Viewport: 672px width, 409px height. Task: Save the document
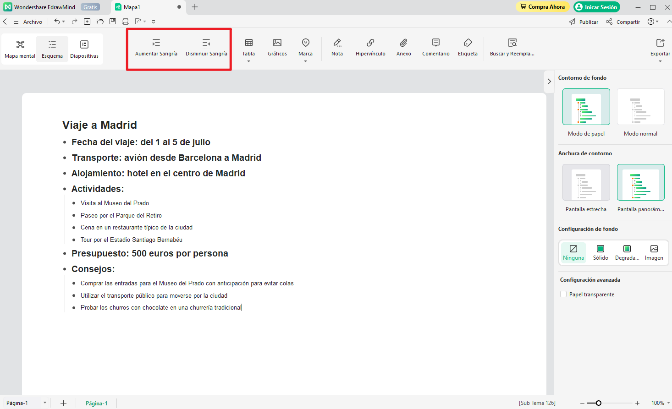click(113, 22)
